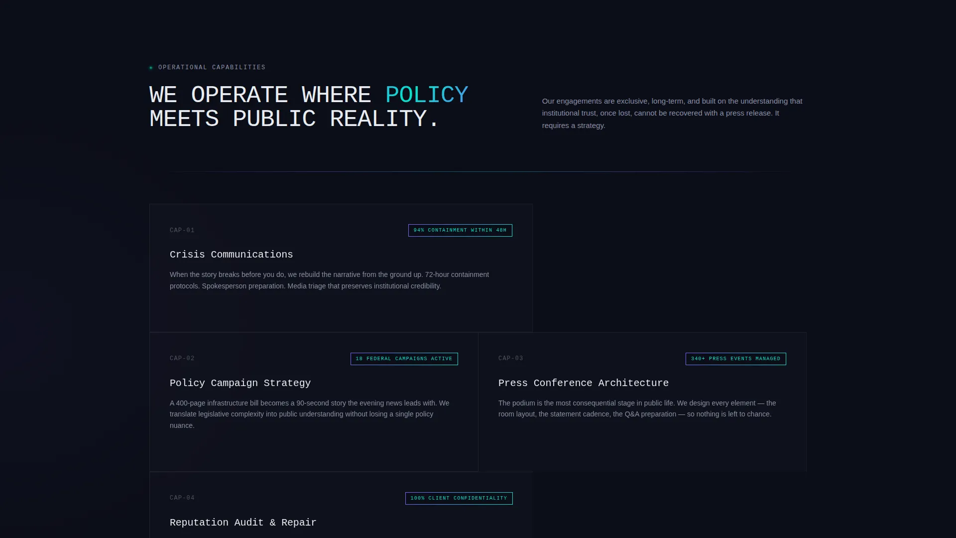Viewport: 956px width, 538px height.
Task: Click the highlighted word 'POLICY' in the heading
Action: (427, 95)
